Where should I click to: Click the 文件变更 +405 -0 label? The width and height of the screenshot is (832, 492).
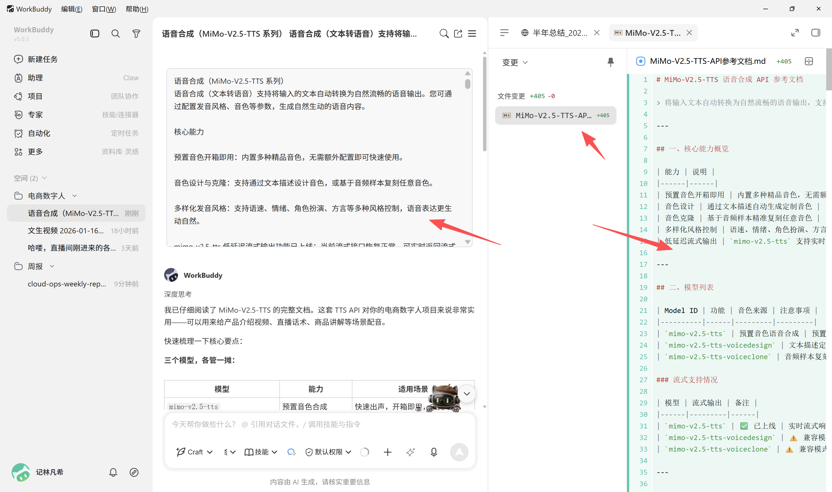526,96
